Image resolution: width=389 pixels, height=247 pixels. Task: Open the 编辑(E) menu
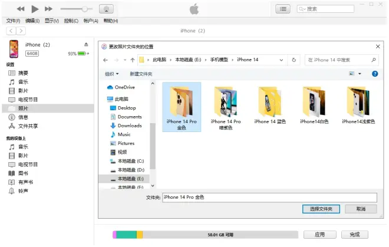[x=32, y=21]
